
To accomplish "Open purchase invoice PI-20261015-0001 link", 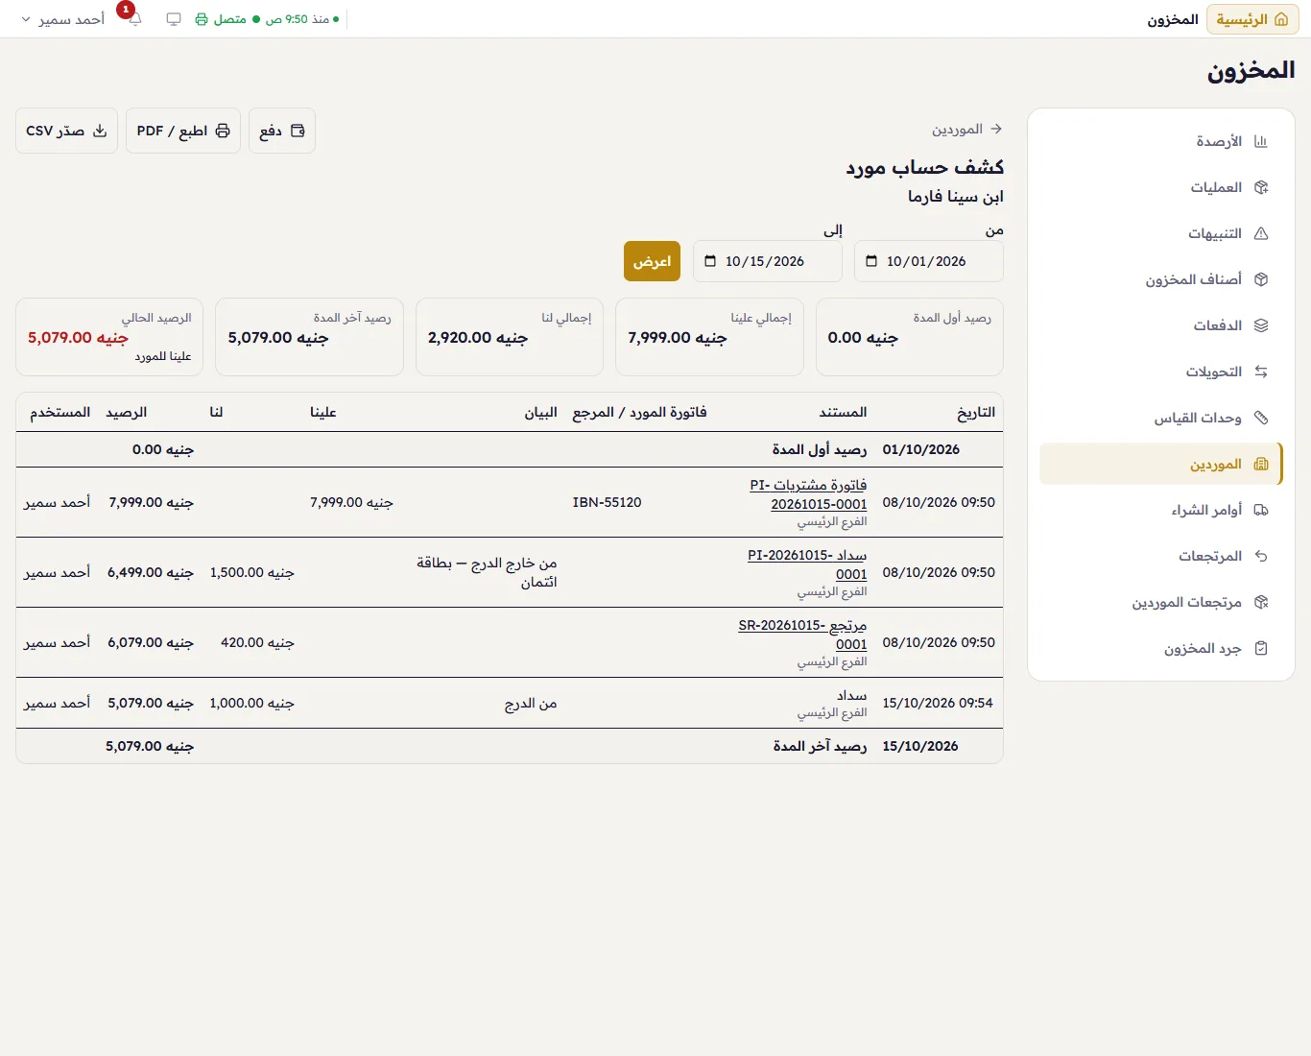I will tap(808, 494).
